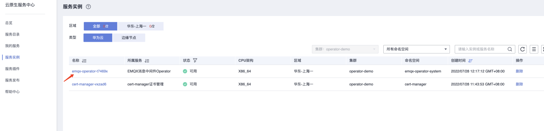Select the 华东-上海一 region filter
This screenshot has height=131, width=544.
coord(141,26)
